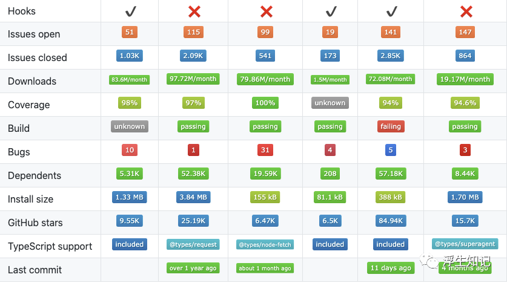Select the bugs badge showing 31
Viewport: 507px width, 283px height.
[265, 150]
